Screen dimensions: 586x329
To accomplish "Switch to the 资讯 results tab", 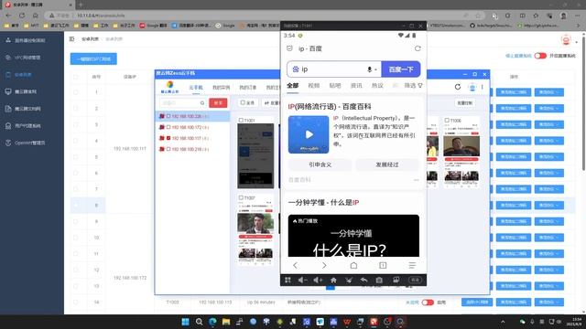I will point(356,85).
